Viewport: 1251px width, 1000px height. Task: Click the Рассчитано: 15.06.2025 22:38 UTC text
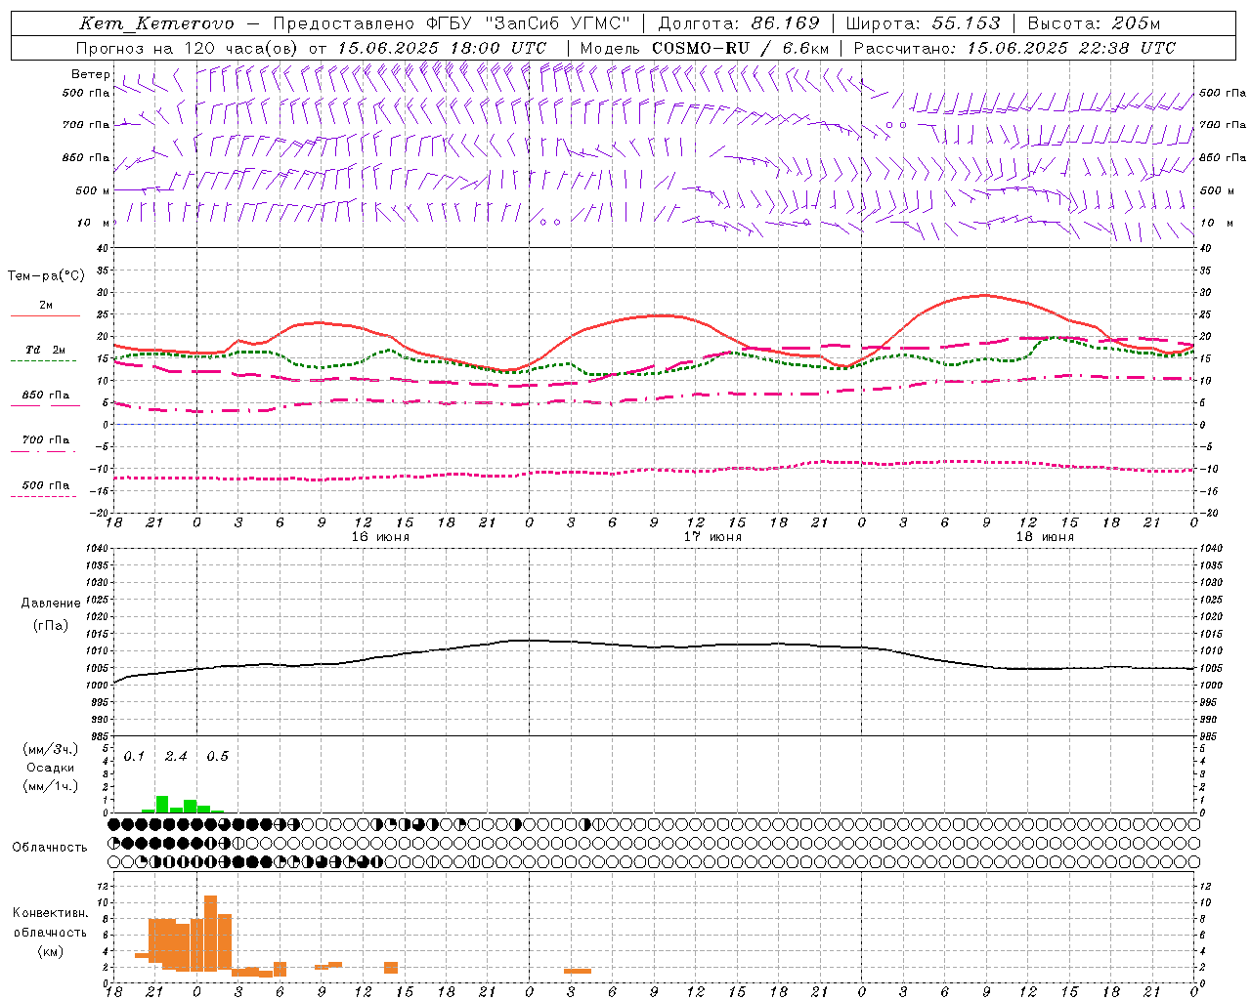tap(1014, 48)
